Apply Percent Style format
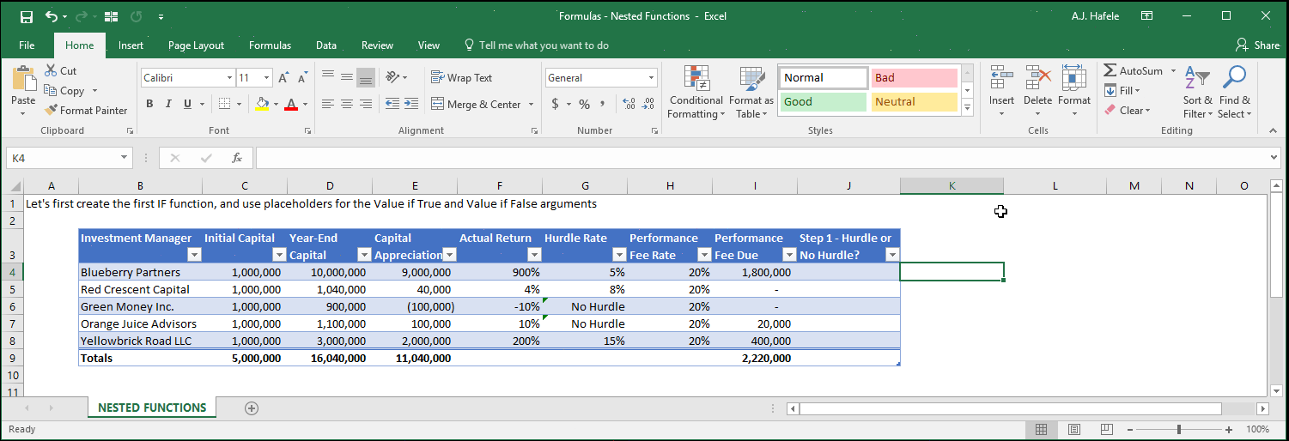This screenshot has width=1289, height=441. click(x=584, y=104)
